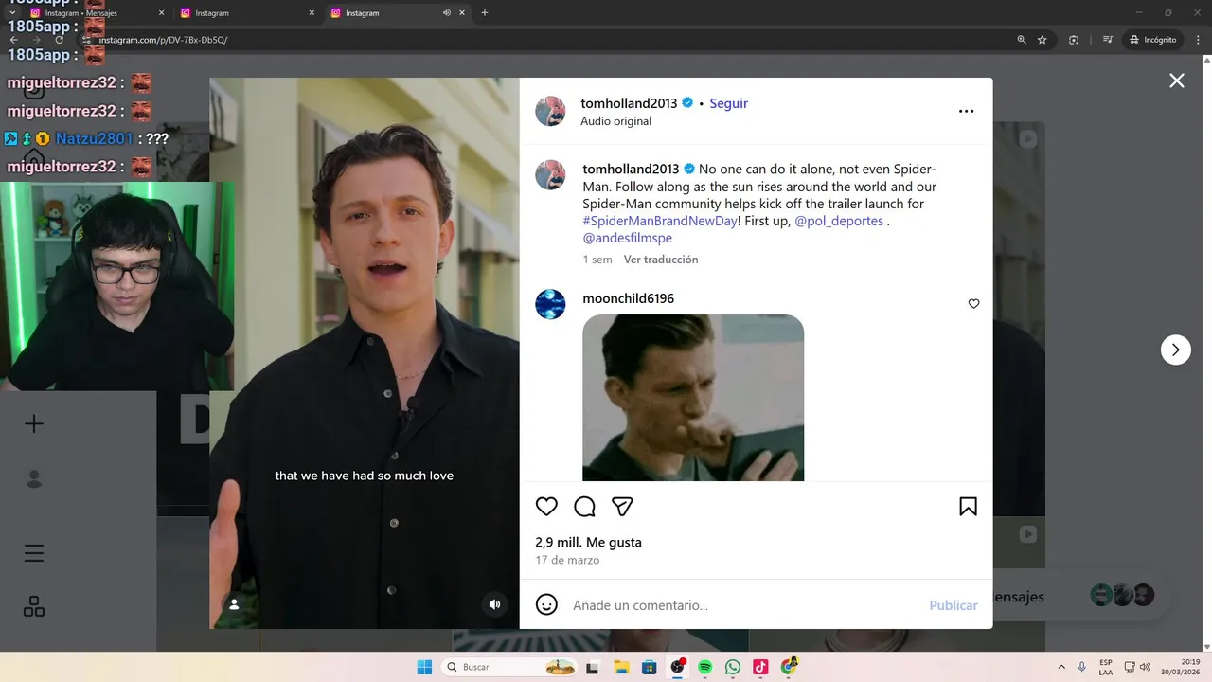Close the post overlay with the X
This screenshot has width=1212, height=682.
point(1177,81)
